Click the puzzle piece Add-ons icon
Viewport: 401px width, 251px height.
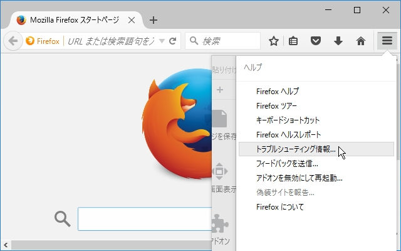click(220, 223)
